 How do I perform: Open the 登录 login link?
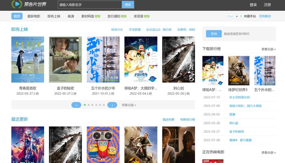(253, 5)
